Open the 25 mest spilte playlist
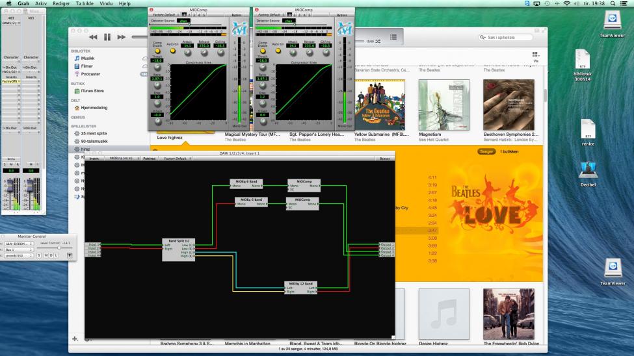 click(x=94, y=133)
